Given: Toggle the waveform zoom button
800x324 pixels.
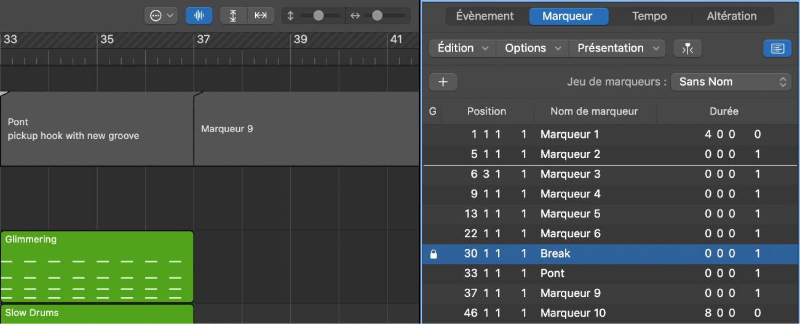Looking at the screenshot, I should coord(199,16).
